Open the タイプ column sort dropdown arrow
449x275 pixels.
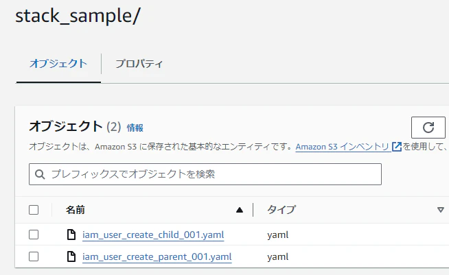click(x=441, y=210)
